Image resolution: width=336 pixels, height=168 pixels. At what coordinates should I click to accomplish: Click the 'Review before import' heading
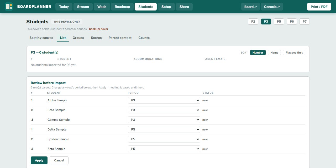tap(48, 83)
